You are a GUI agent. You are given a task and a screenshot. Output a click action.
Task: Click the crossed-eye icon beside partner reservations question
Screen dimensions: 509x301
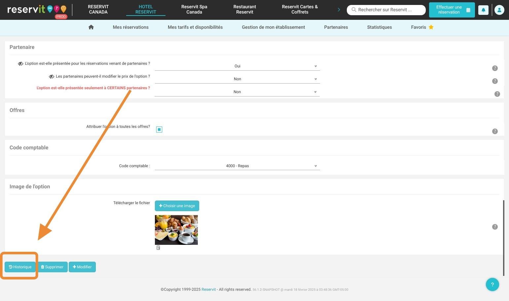tap(20, 64)
